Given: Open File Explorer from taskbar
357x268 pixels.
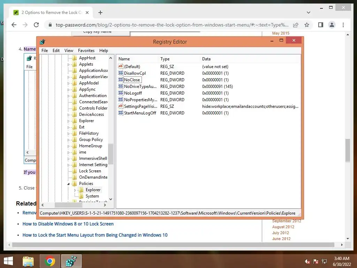Looking at the screenshot, I should [28, 261].
